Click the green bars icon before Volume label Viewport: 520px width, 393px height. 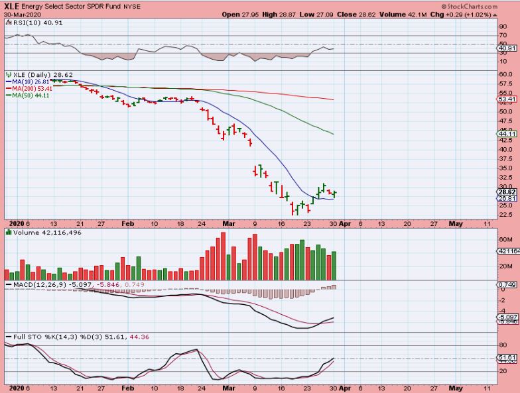point(9,233)
